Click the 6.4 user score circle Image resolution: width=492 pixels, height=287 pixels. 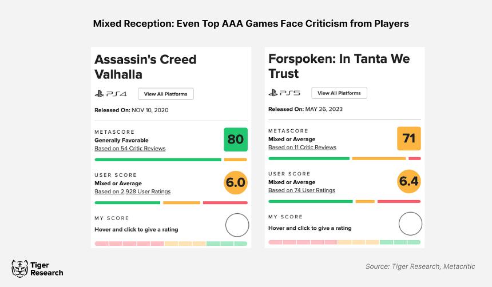pyautogui.click(x=409, y=181)
